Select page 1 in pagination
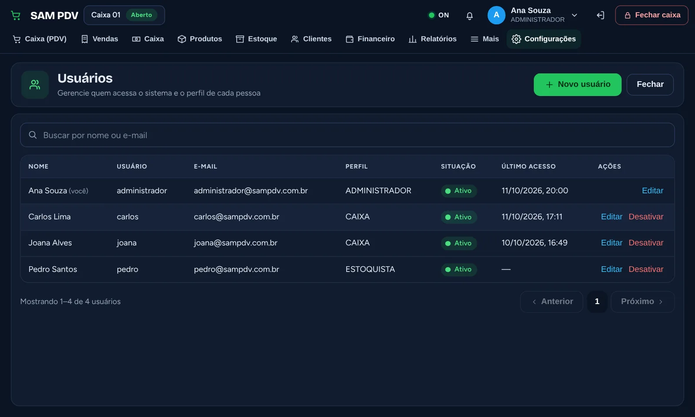 click(x=597, y=302)
